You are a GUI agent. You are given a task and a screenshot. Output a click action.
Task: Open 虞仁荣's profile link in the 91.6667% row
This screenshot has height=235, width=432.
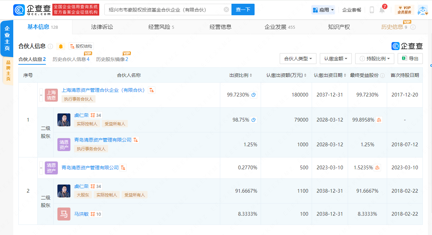pos(81,186)
